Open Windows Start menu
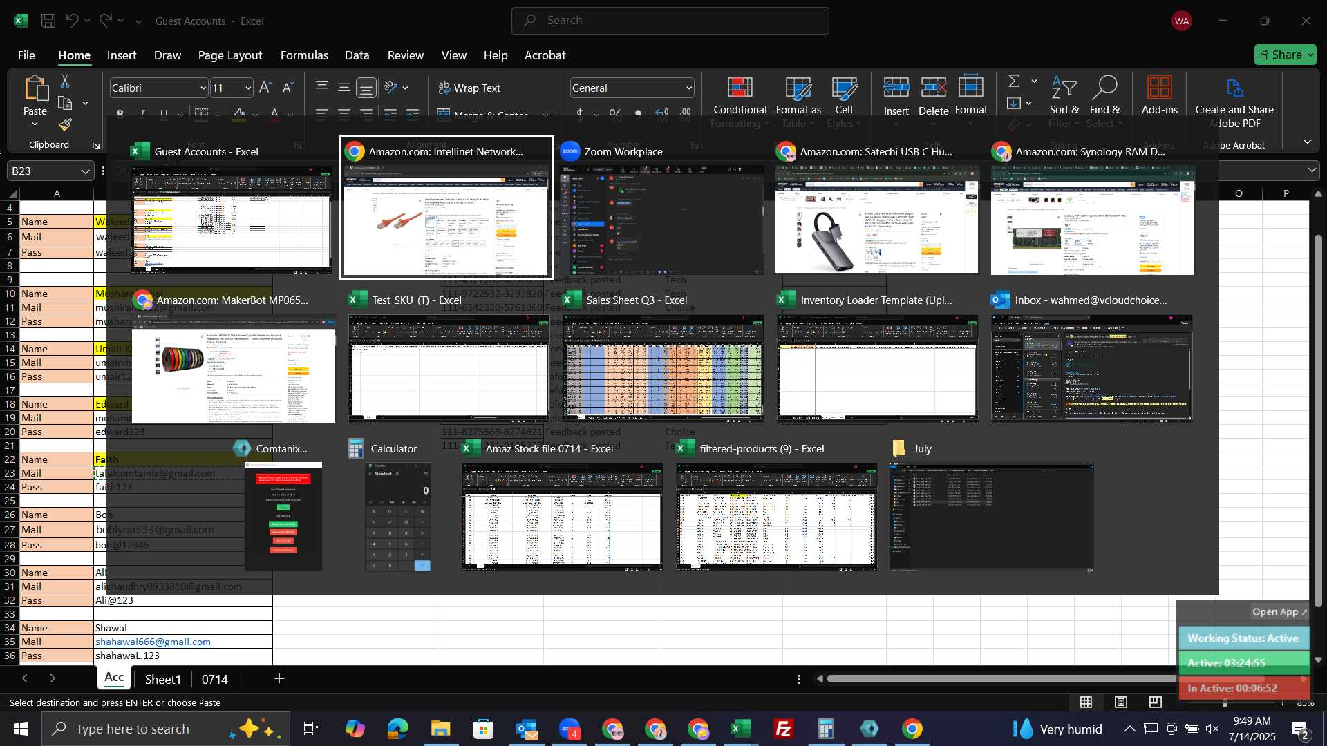This screenshot has width=1327, height=746. [x=20, y=729]
